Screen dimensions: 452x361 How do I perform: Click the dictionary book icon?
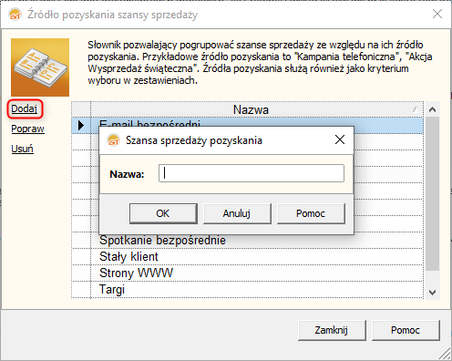tap(40, 67)
